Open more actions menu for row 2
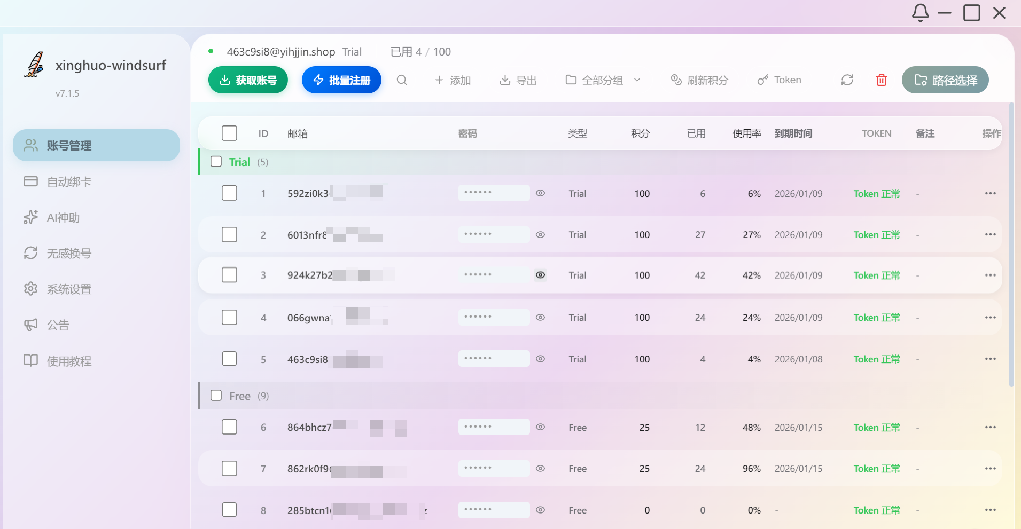 pos(990,234)
